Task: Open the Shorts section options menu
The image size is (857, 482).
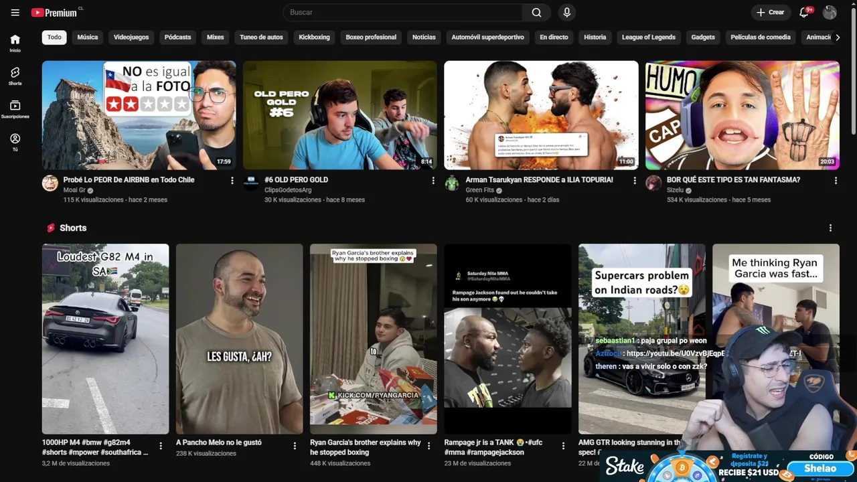Action: pos(830,228)
